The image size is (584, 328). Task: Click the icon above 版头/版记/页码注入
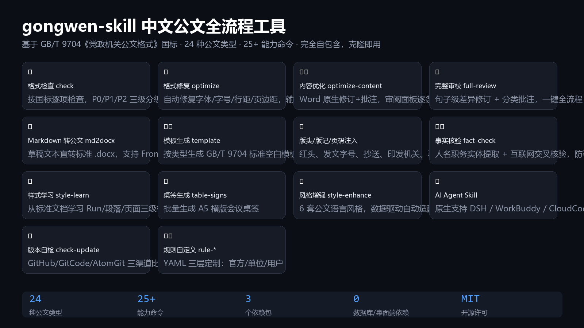pos(301,127)
